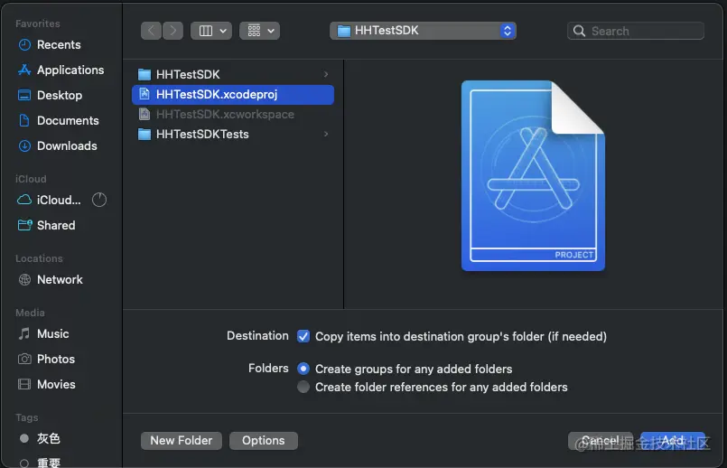The width and height of the screenshot is (727, 468).
Task: Click the large xcodeproj preview icon
Action: tap(533, 175)
